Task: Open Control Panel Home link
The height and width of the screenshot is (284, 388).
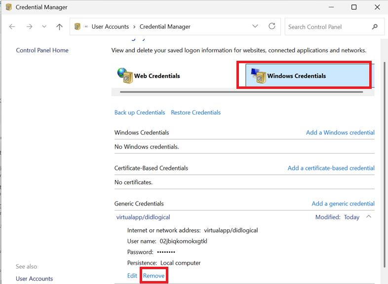Action: coord(42,50)
